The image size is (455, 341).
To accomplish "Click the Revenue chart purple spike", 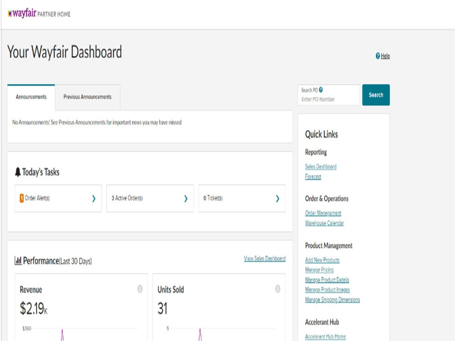I will click(x=62, y=335).
